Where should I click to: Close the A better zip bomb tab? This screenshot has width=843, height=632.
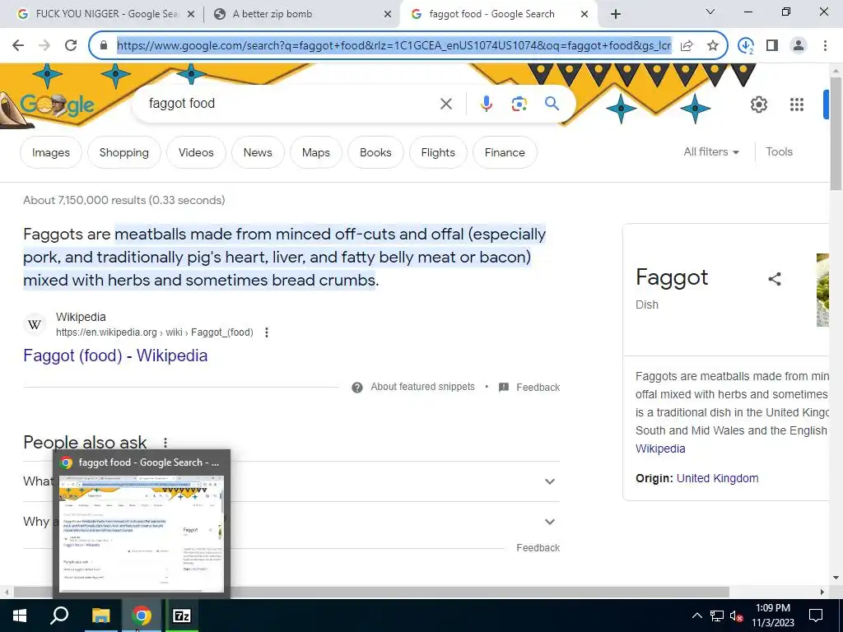[x=388, y=15]
